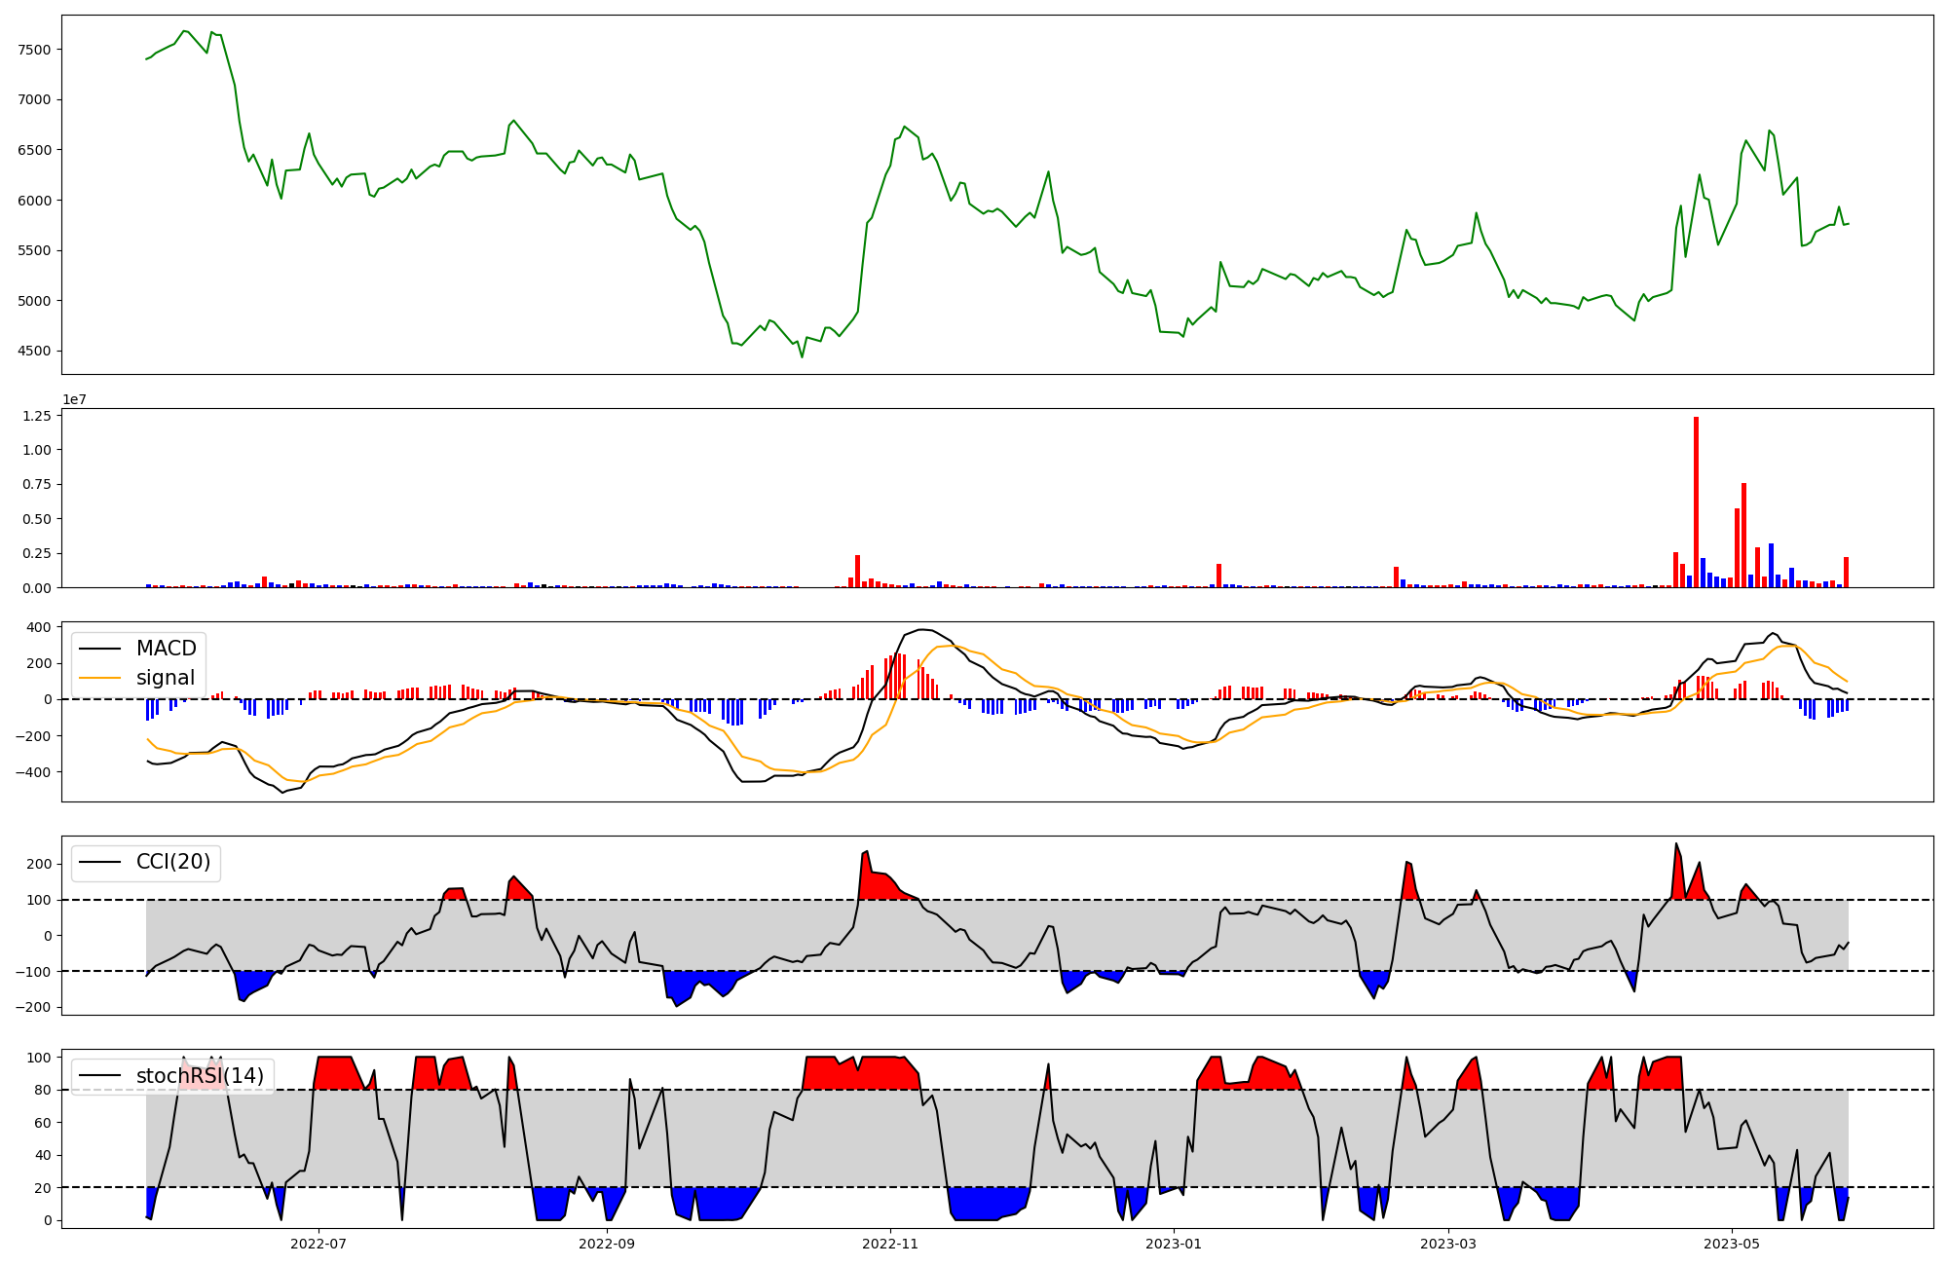Click the 2023-03 x-axis date label
This screenshot has width=1948, height=1266.
pyautogui.click(x=1448, y=1244)
